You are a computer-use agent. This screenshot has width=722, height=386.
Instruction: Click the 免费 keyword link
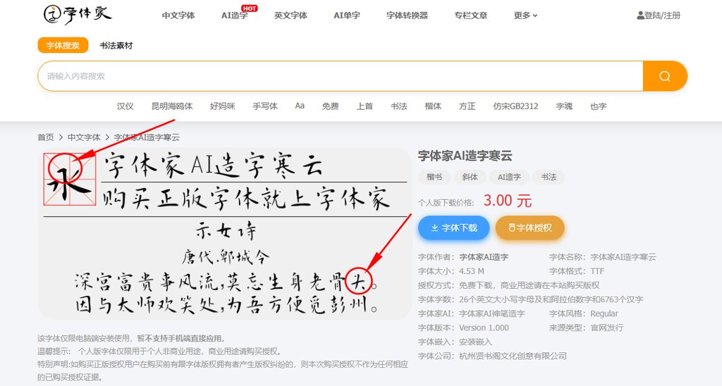point(330,106)
